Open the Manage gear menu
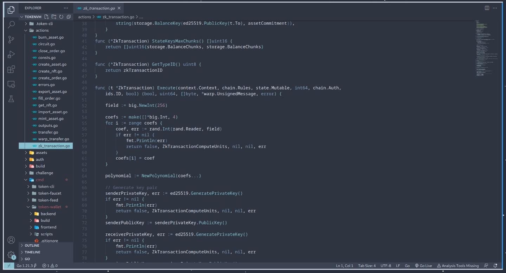 coord(11,255)
